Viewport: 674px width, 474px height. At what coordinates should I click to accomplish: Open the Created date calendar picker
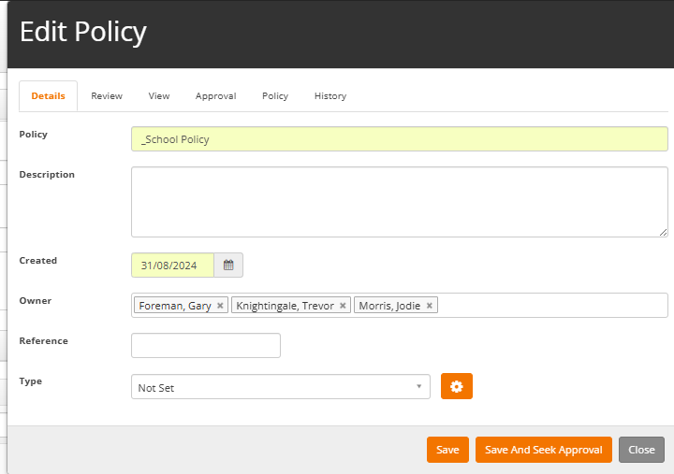[228, 266]
